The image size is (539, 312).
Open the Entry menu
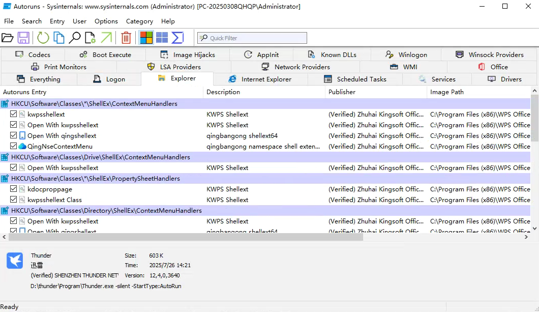pos(57,21)
